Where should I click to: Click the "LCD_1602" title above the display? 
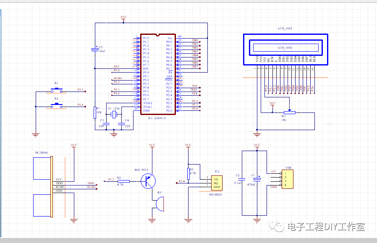click(285, 29)
